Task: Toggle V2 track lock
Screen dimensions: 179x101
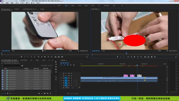Action: click(64, 76)
